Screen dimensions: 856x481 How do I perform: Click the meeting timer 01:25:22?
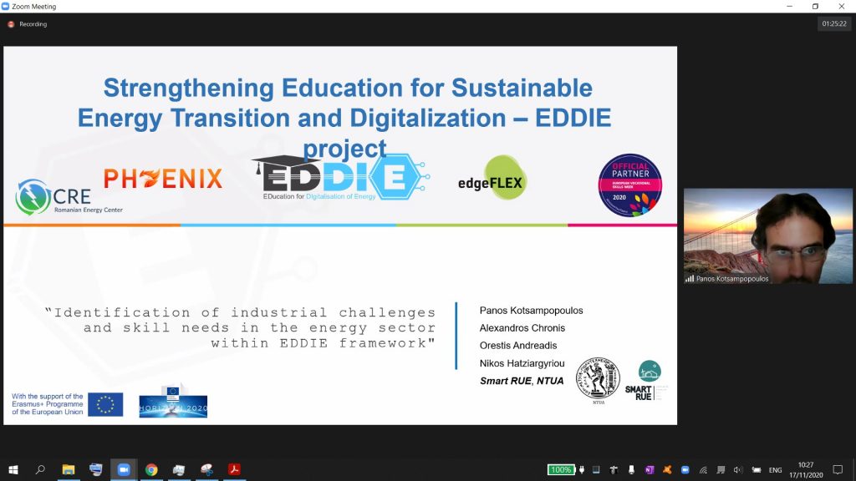click(x=834, y=24)
